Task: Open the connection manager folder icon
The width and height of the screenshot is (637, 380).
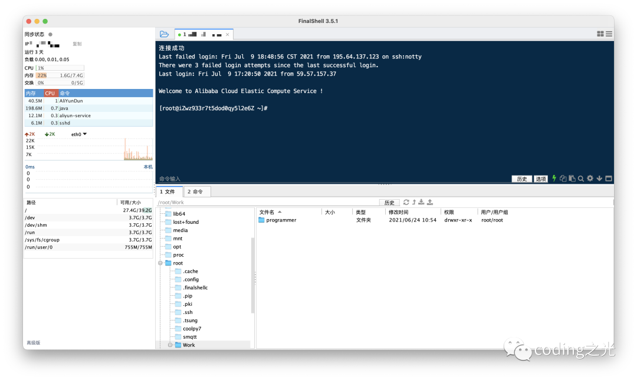Action: click(x=164, y=34)
